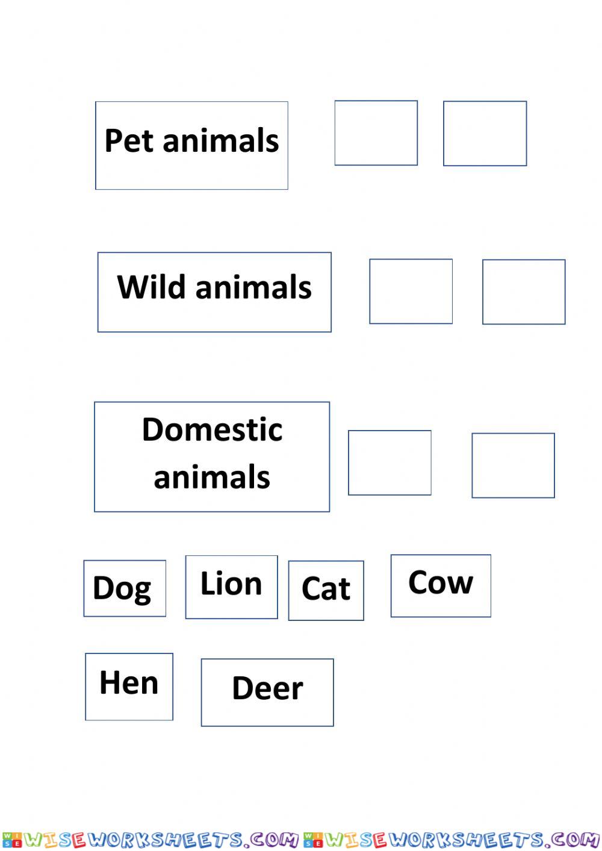The image size is (602, 851).
Task: Click the Pet animals label box
Action: coord(191,146)
